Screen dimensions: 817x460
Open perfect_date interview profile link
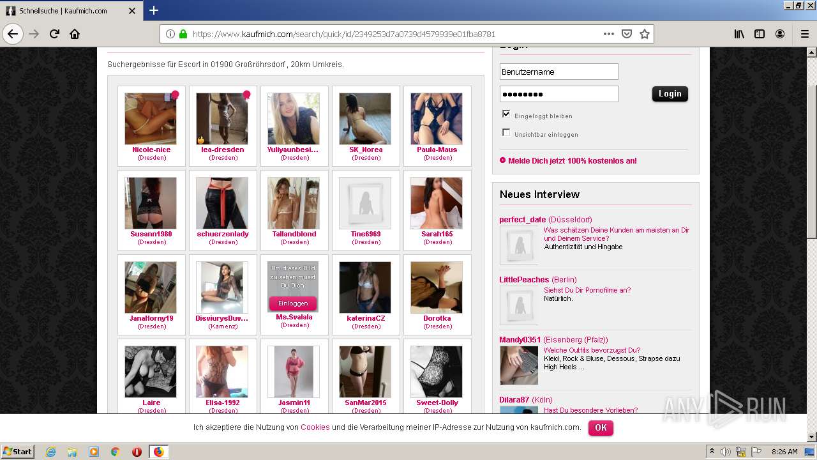(523, 220)
